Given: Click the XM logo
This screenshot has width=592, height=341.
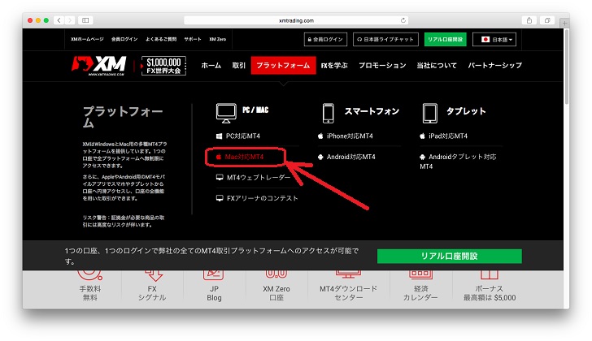Looking at the screenshot, I should [x=99, y=65].
